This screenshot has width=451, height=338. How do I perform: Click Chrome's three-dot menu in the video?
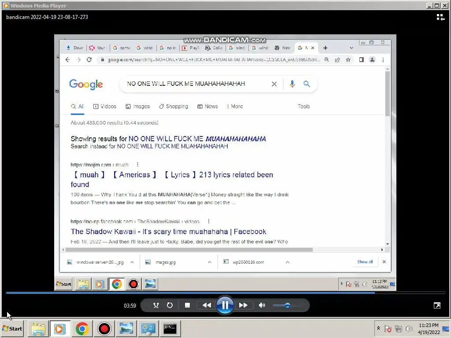[383, 60]
